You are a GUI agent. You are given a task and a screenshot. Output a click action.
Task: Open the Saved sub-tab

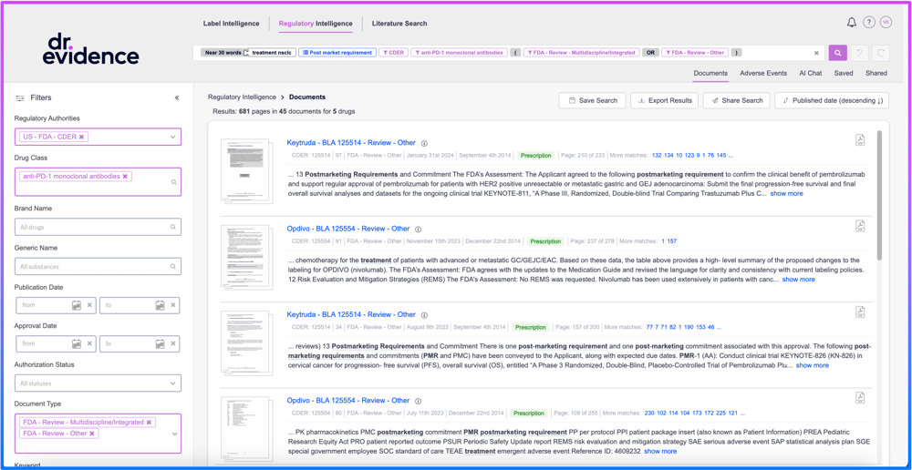click(x=844, y=73)
